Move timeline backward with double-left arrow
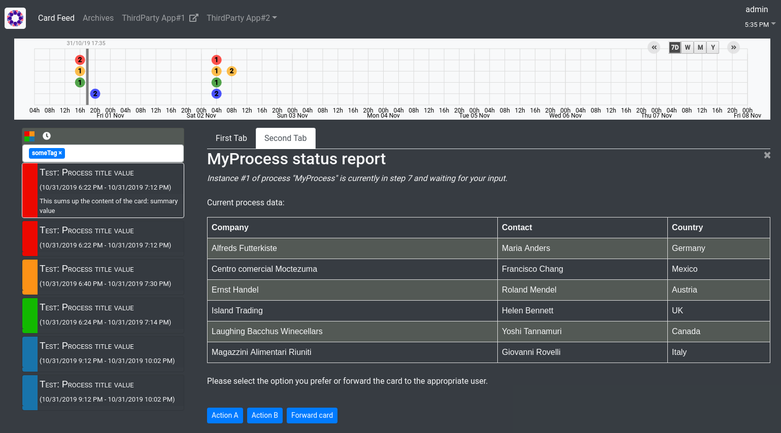Screen dimensions: 781x433 click(x=654, y=48)
